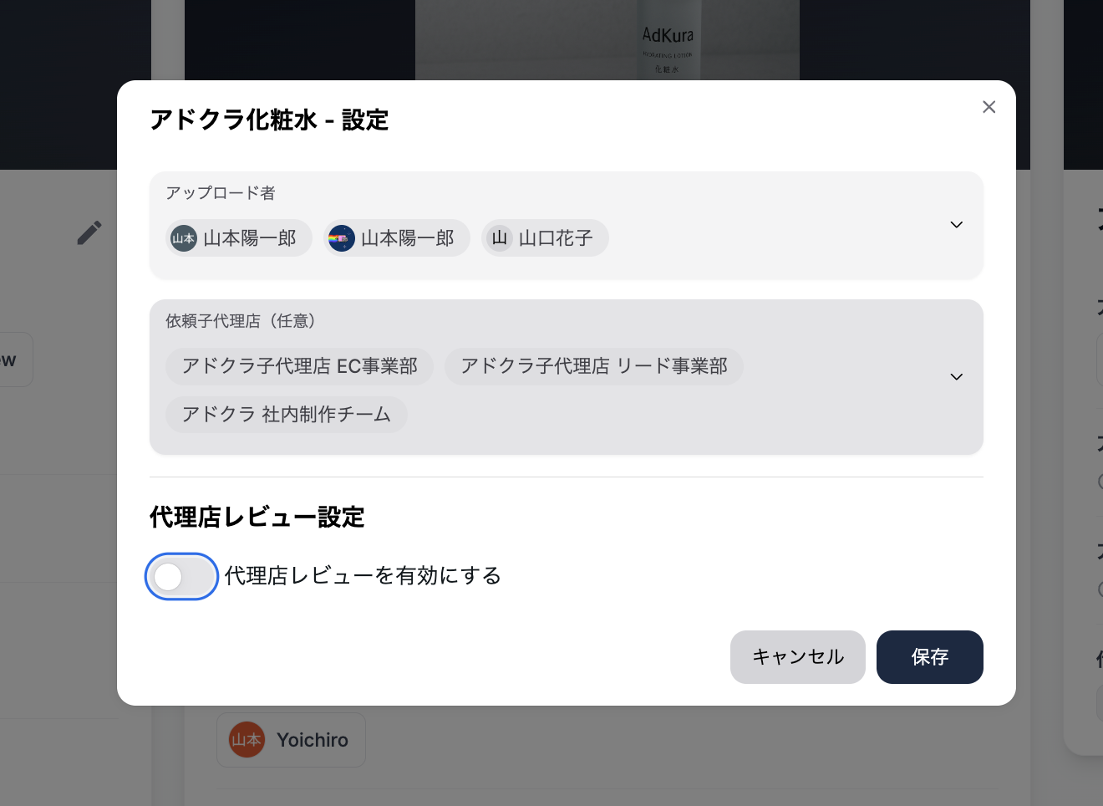Toggle the off-state switch under 代理店レビュー設定
This screenshot has height=806, width=1103.
coord(181,576)
